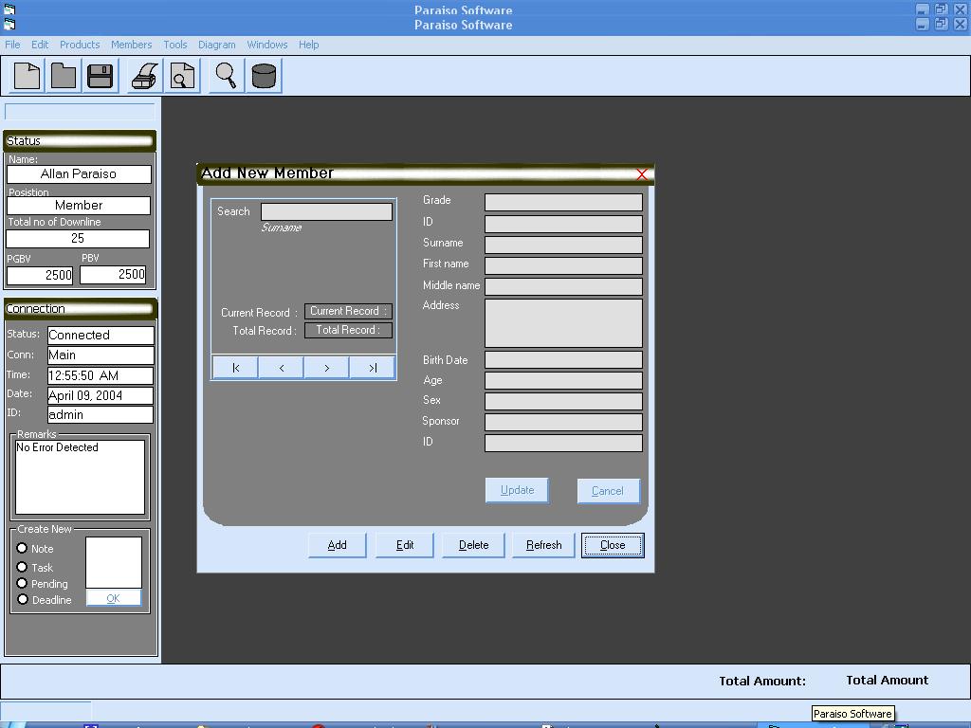Click the ID field below Grade
Screen dimensions: 971x728
click(563, 224)
